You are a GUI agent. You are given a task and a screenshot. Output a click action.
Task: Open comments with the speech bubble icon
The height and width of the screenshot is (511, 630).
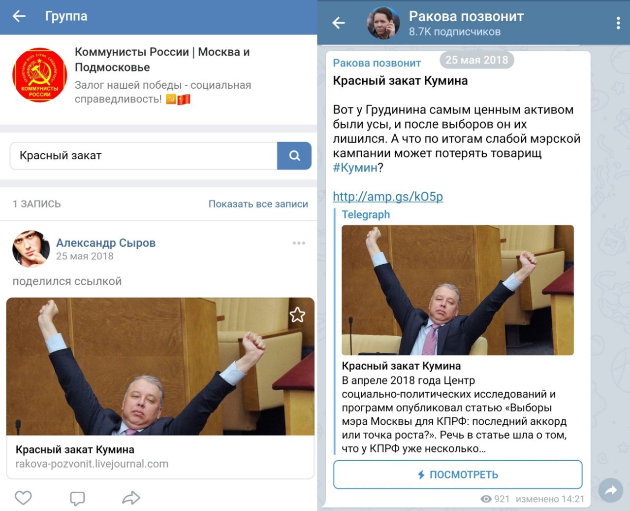(x=77, y=498)
